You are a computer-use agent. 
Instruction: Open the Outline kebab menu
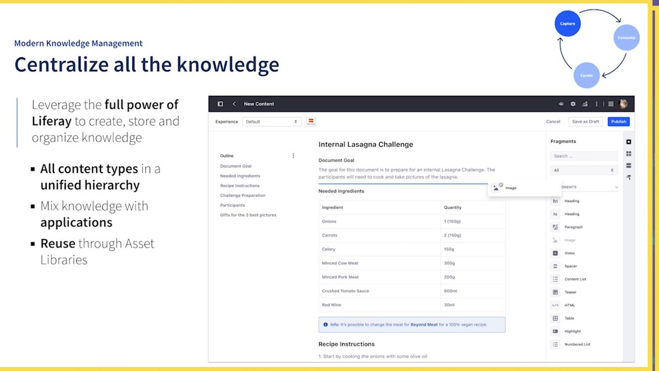pos(293,156)
